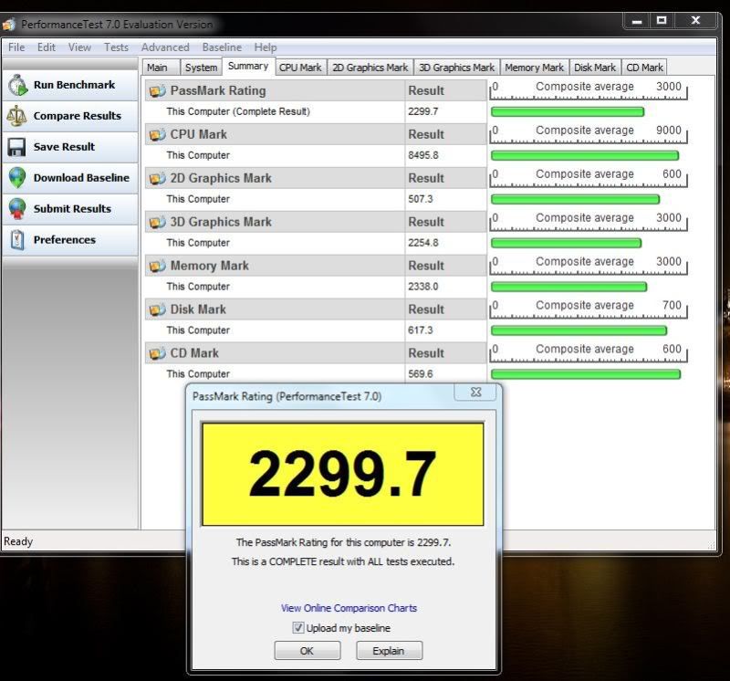Click the Disk Mark row icon
Image resolution: width=730 pixels, height=681 pixels.
click(157, 309)
